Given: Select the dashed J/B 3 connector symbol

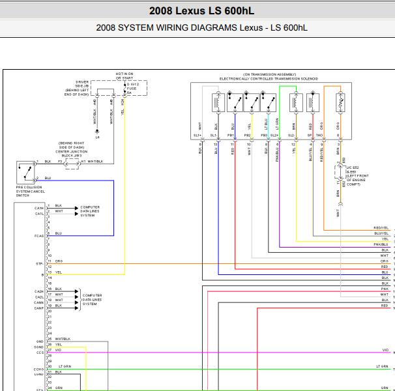Looking at the screenshot, I should (72, 164).
